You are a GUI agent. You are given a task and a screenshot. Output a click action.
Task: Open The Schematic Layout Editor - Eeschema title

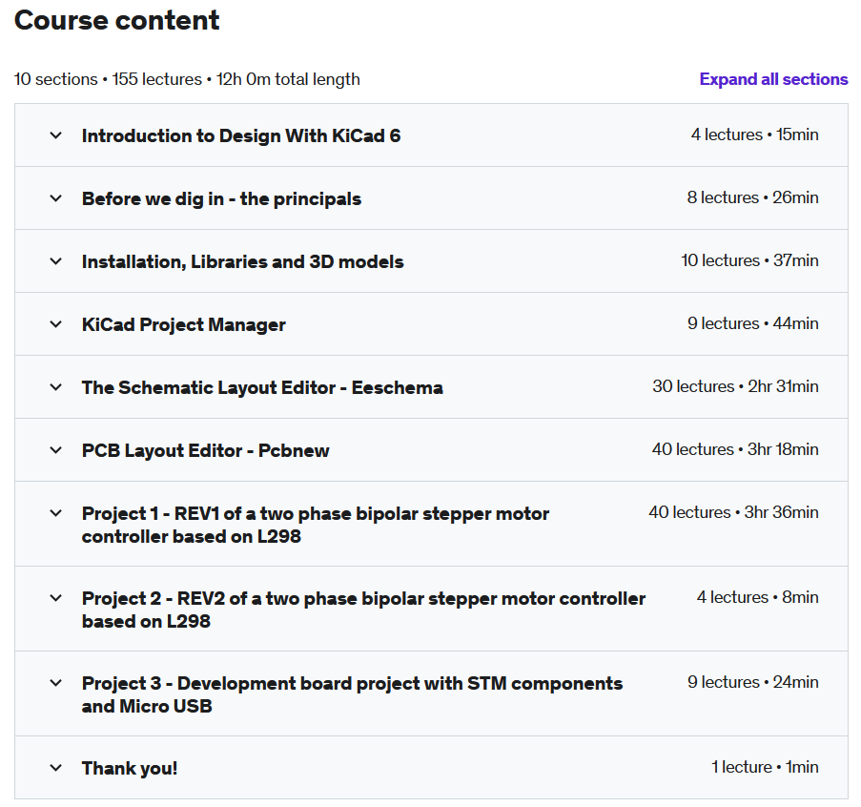pyautogui.click(x=262, y=387)
